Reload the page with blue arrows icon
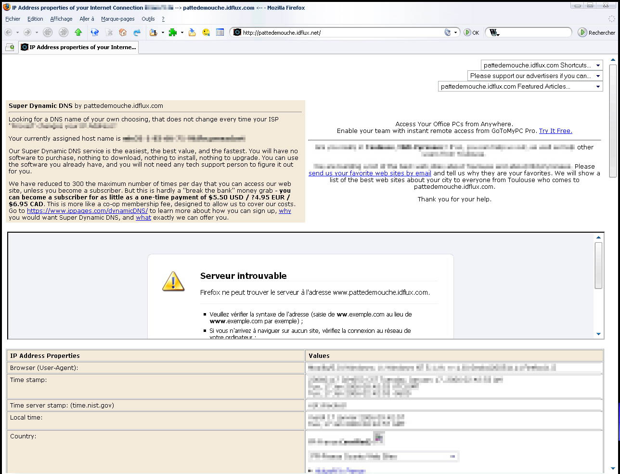 pos(94,32)
